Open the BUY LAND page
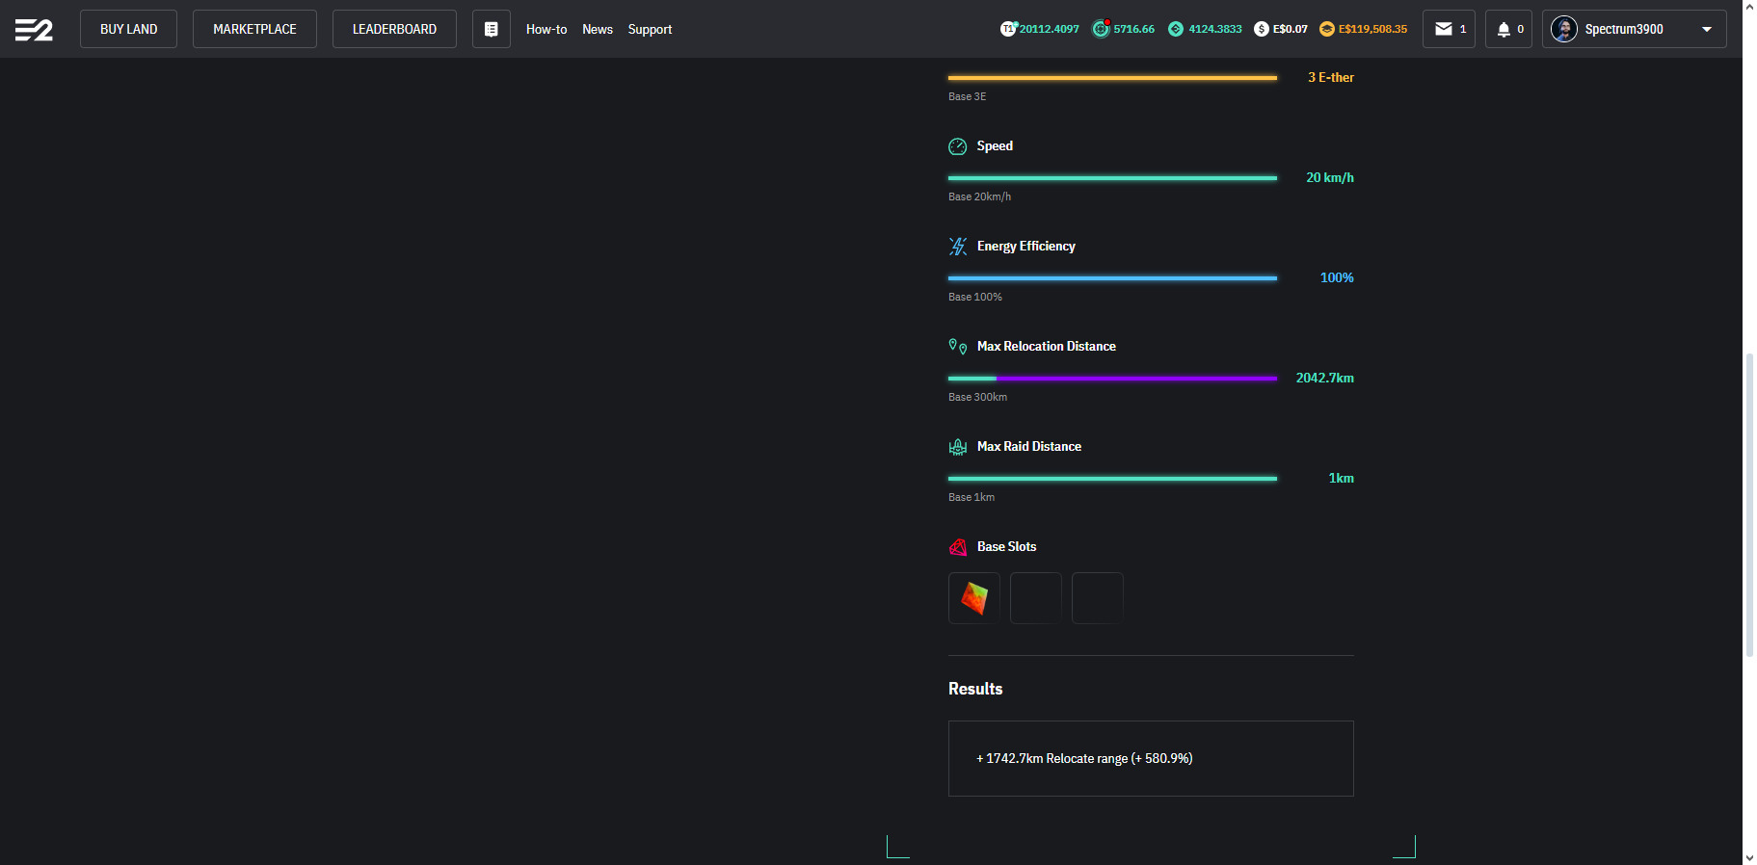The height and width of the screenshot is (865, 1757). (128, 29)
